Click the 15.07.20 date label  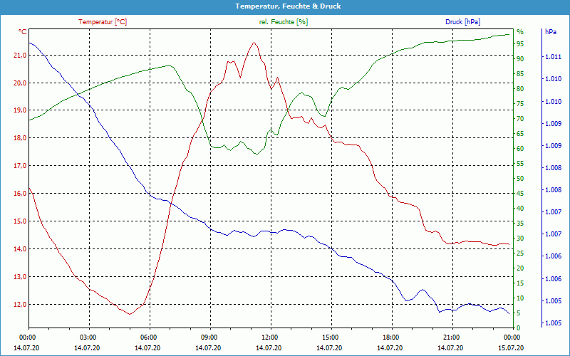pos(511,348)
